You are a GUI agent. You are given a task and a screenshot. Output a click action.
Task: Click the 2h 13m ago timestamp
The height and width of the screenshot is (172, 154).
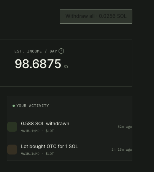(x=122, y=150)
